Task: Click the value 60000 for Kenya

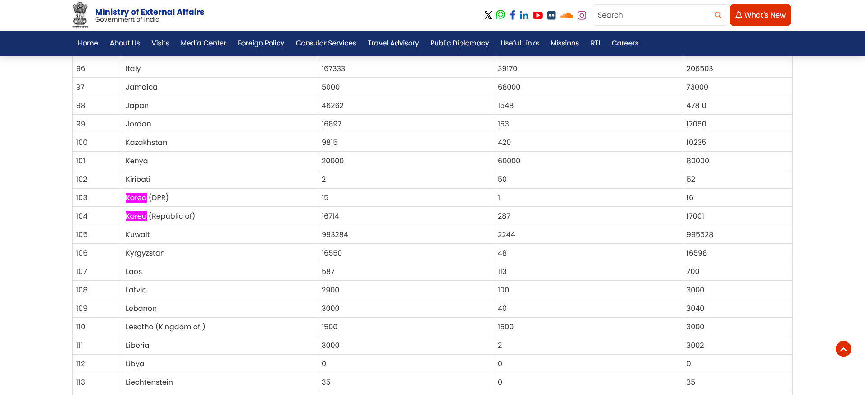Action: pos(509,161)
